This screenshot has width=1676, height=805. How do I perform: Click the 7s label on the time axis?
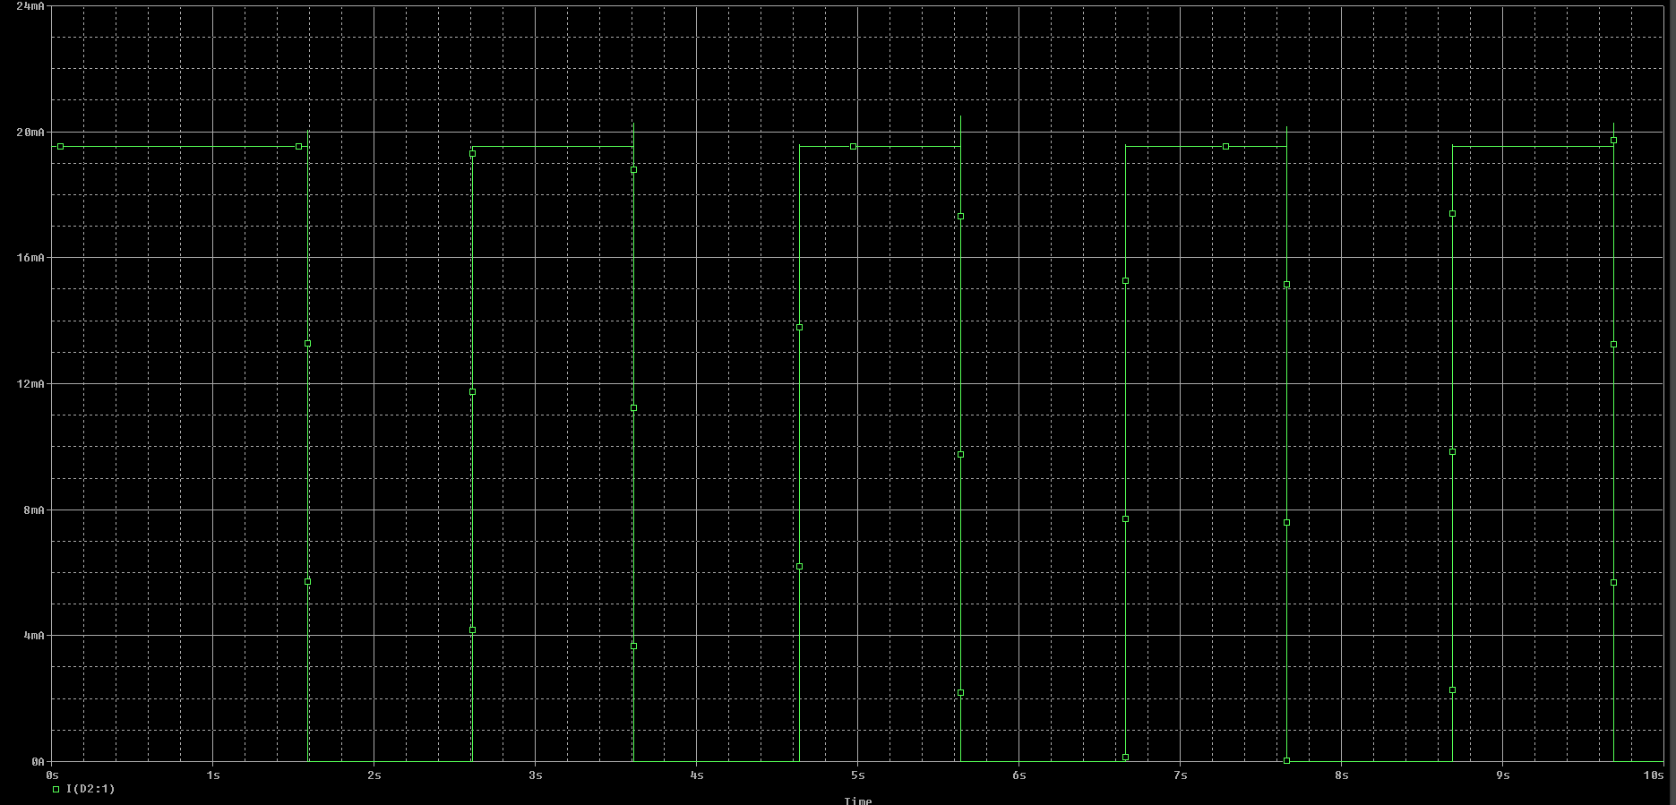click(x=1181, y=775)
